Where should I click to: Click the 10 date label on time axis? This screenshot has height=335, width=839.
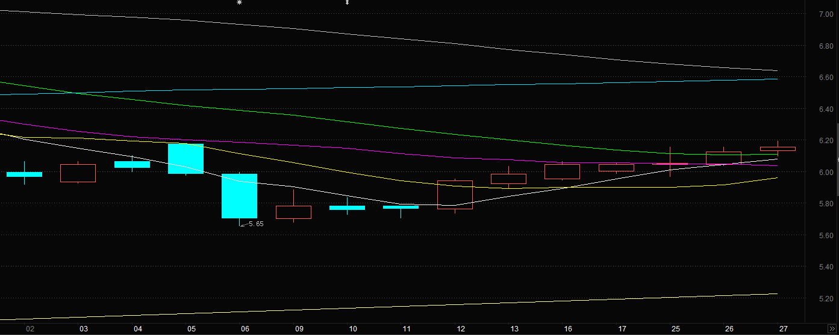point(353,329)
